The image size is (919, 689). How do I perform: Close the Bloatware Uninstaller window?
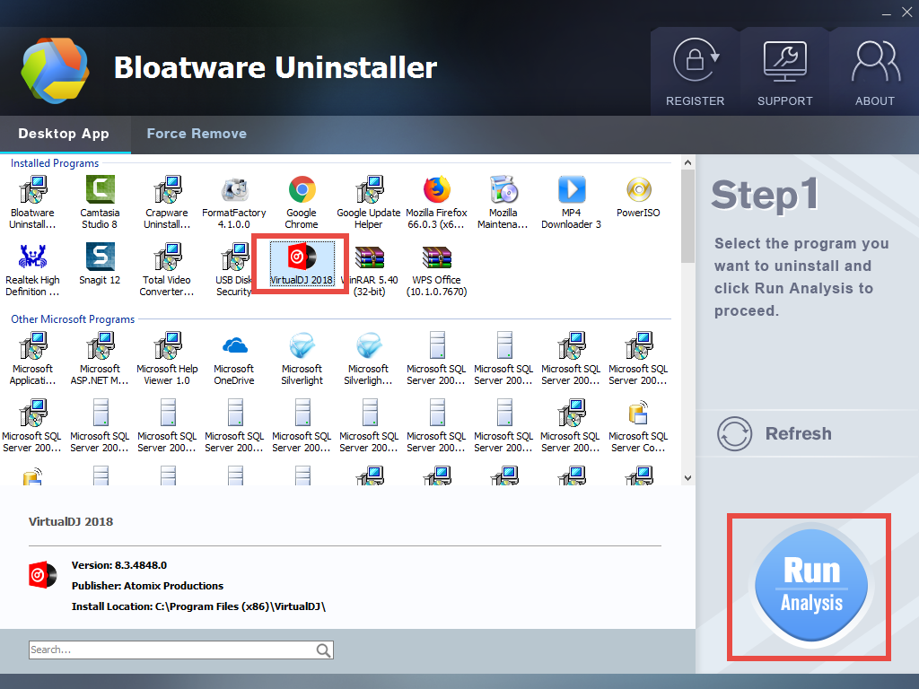point(906,13)
